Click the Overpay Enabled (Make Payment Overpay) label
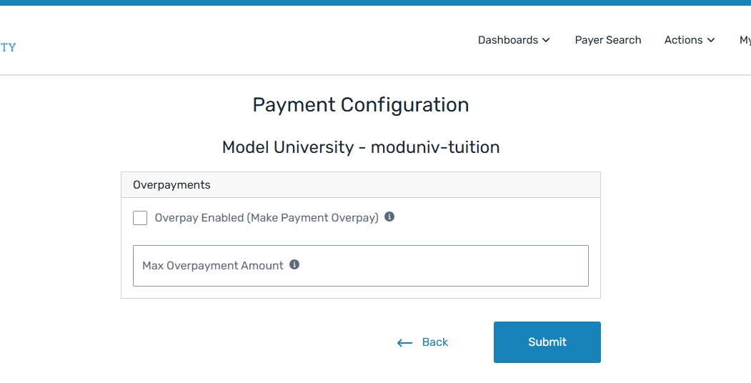The width and height of the screenshot is (751, 383). click(x=267, y=218)
